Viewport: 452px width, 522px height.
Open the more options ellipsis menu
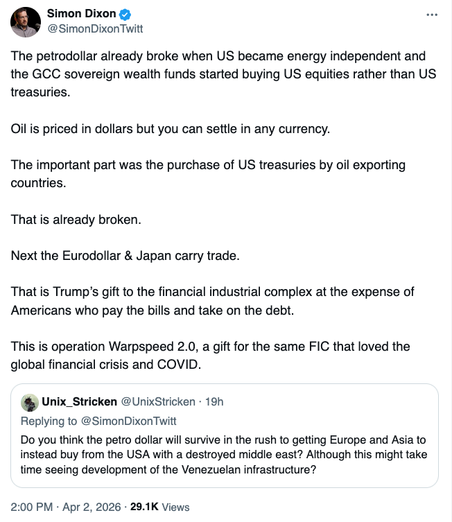(432, 15)
